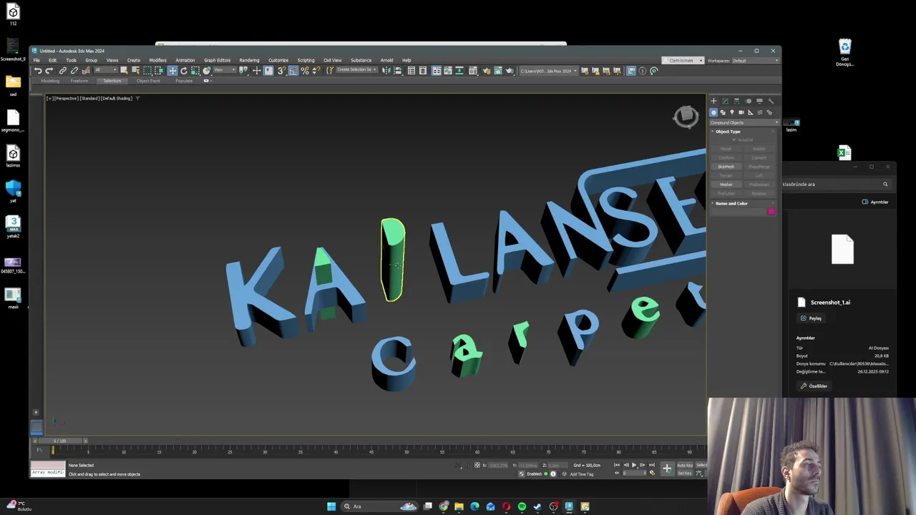Image resolution: width=916 pixels, height=515 pixels.
Task: Activate the Select and Scale tool
Action: click(195, 70)
